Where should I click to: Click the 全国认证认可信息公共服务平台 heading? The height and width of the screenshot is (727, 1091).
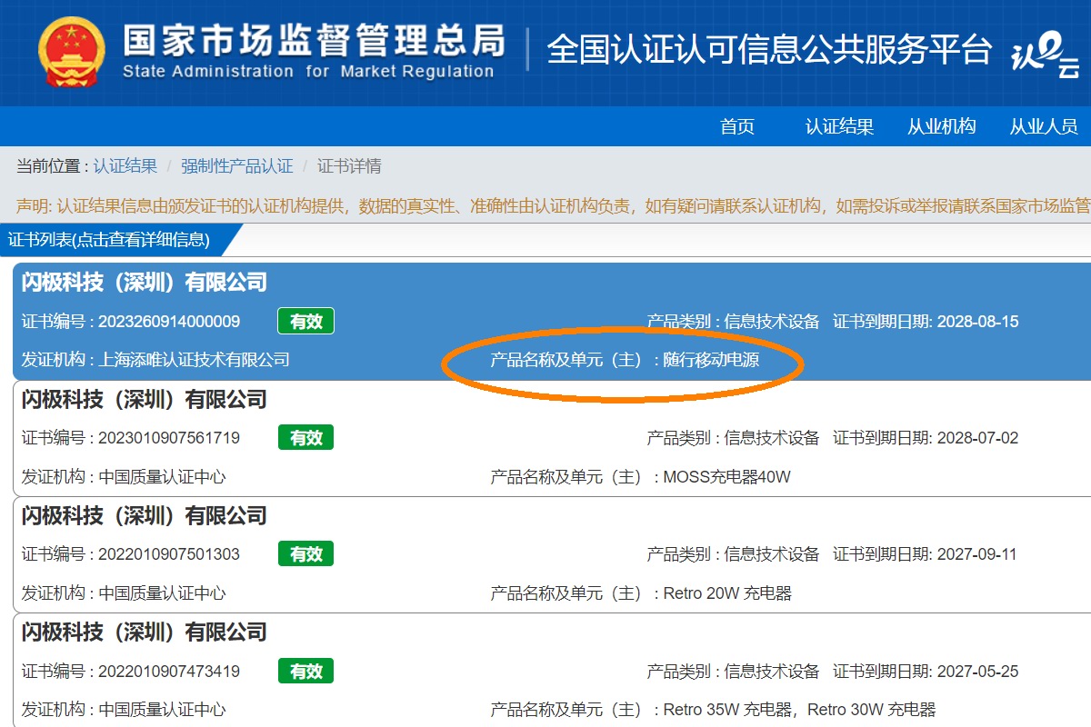click(768, 49)
